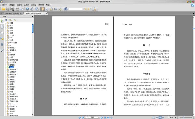Viewport: 195px width, 119px height.
Task: Open the 文件 (File) menu
Action: coord(5,5)
